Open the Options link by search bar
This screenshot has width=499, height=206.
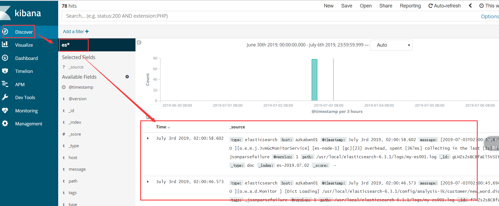pyautogui.click(x=490, y=17)
